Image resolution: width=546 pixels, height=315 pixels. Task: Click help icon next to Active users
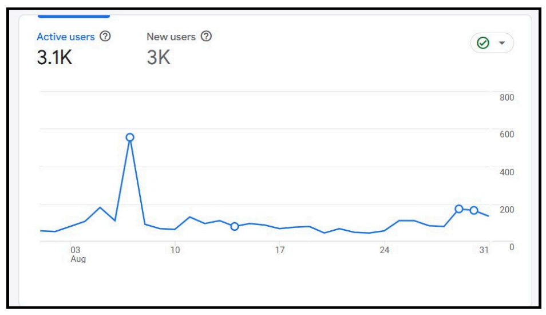[x=105, y=37]
